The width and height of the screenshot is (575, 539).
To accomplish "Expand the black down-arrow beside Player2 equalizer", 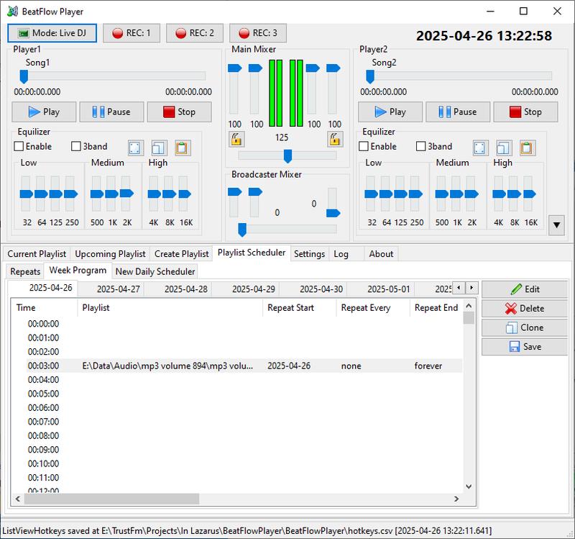I will click(556, 225).
